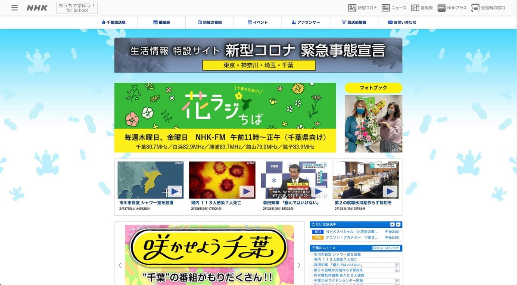
Task: Click the NHK logo
Action: click(37, 8)
